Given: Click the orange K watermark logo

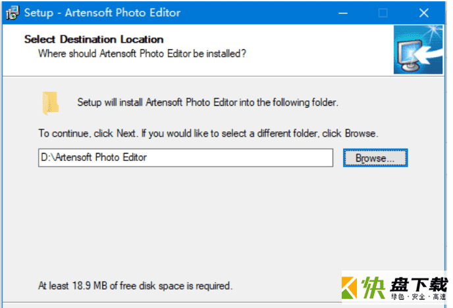Looking at the screenshot, I should click(349, 288).
